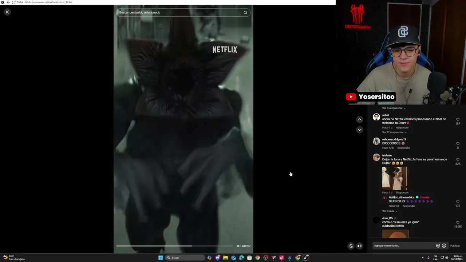Open Google Chrome from taskbar
Viewport: 466px width, 262px height.
click(x=257, y=258)
